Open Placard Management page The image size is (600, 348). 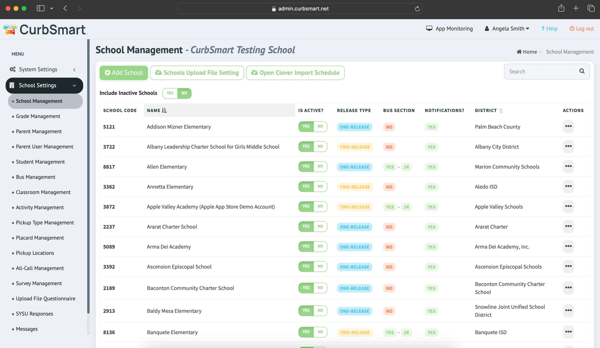40,238
